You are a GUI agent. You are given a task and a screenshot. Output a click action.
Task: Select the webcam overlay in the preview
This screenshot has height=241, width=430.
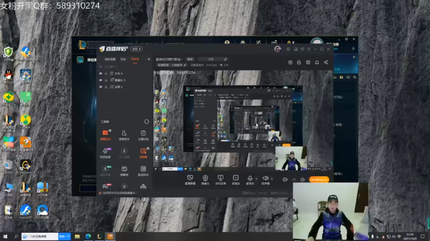(x=291, y=158)
